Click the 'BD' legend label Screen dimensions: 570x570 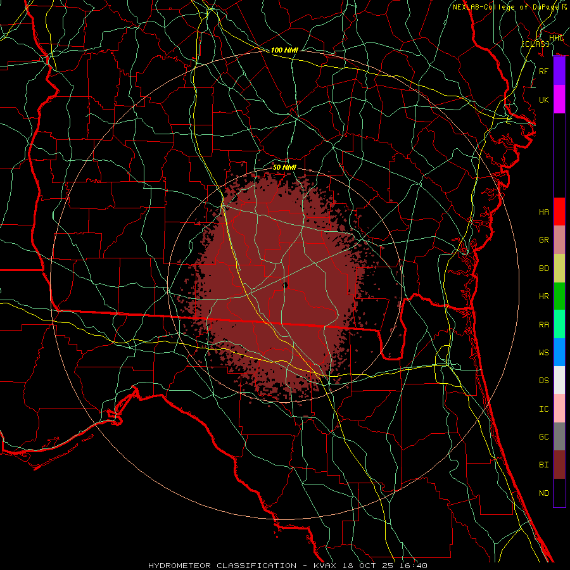[543, 268]
